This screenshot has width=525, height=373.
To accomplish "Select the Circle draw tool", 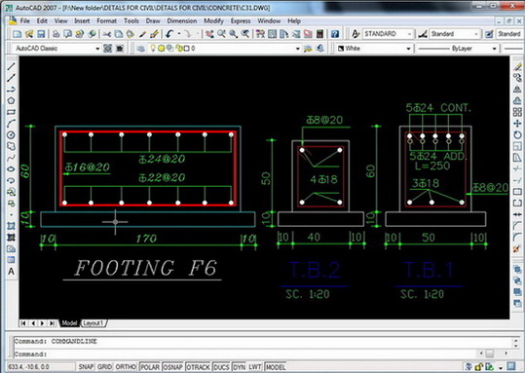I will [11, 134].
